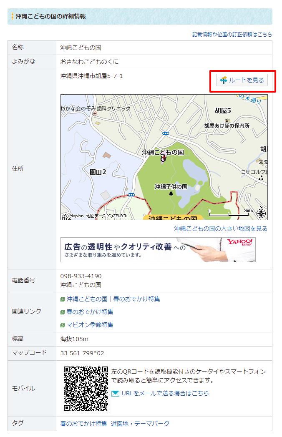
Task: Open マピオン季節特集 link
Action: point(90,325)
